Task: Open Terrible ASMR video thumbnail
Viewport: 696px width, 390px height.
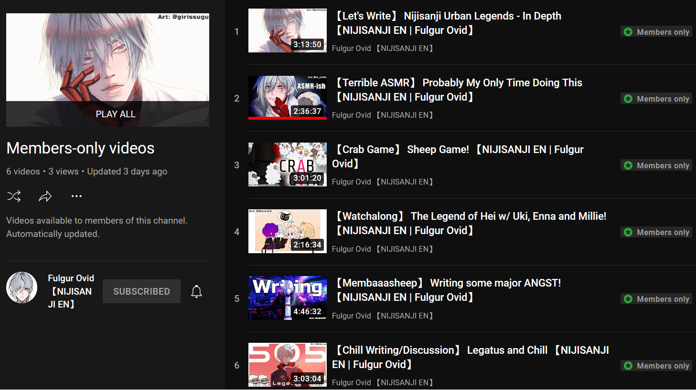Action: point(288,98)
